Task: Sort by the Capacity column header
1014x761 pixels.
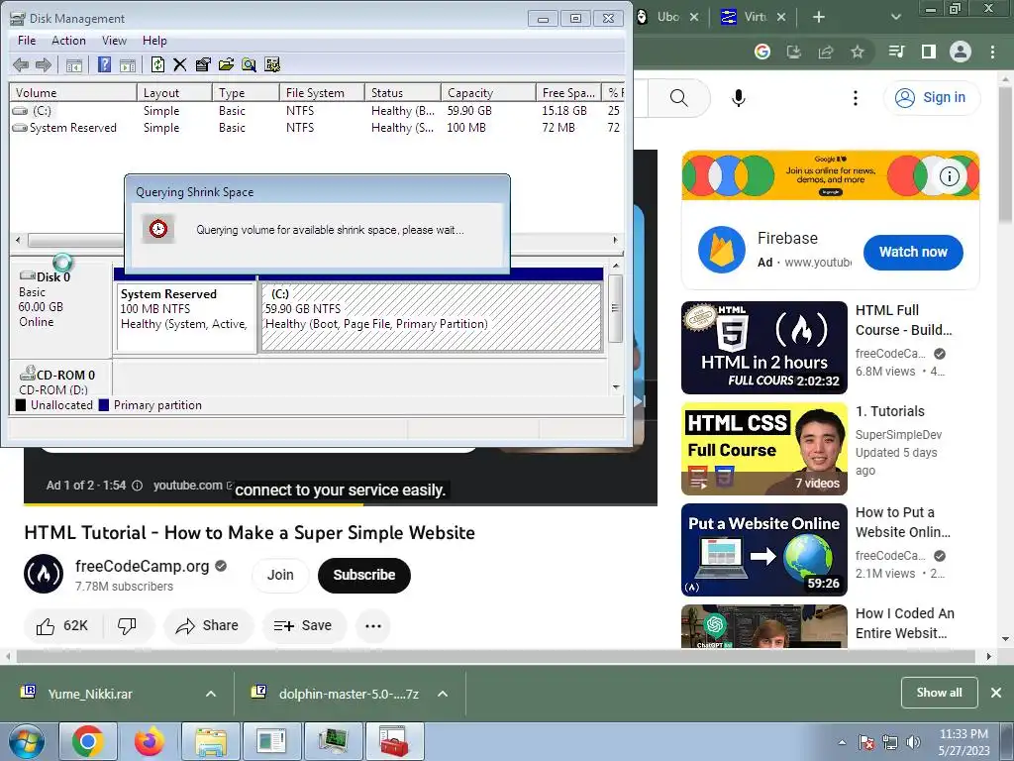Action: pos(488,92)
